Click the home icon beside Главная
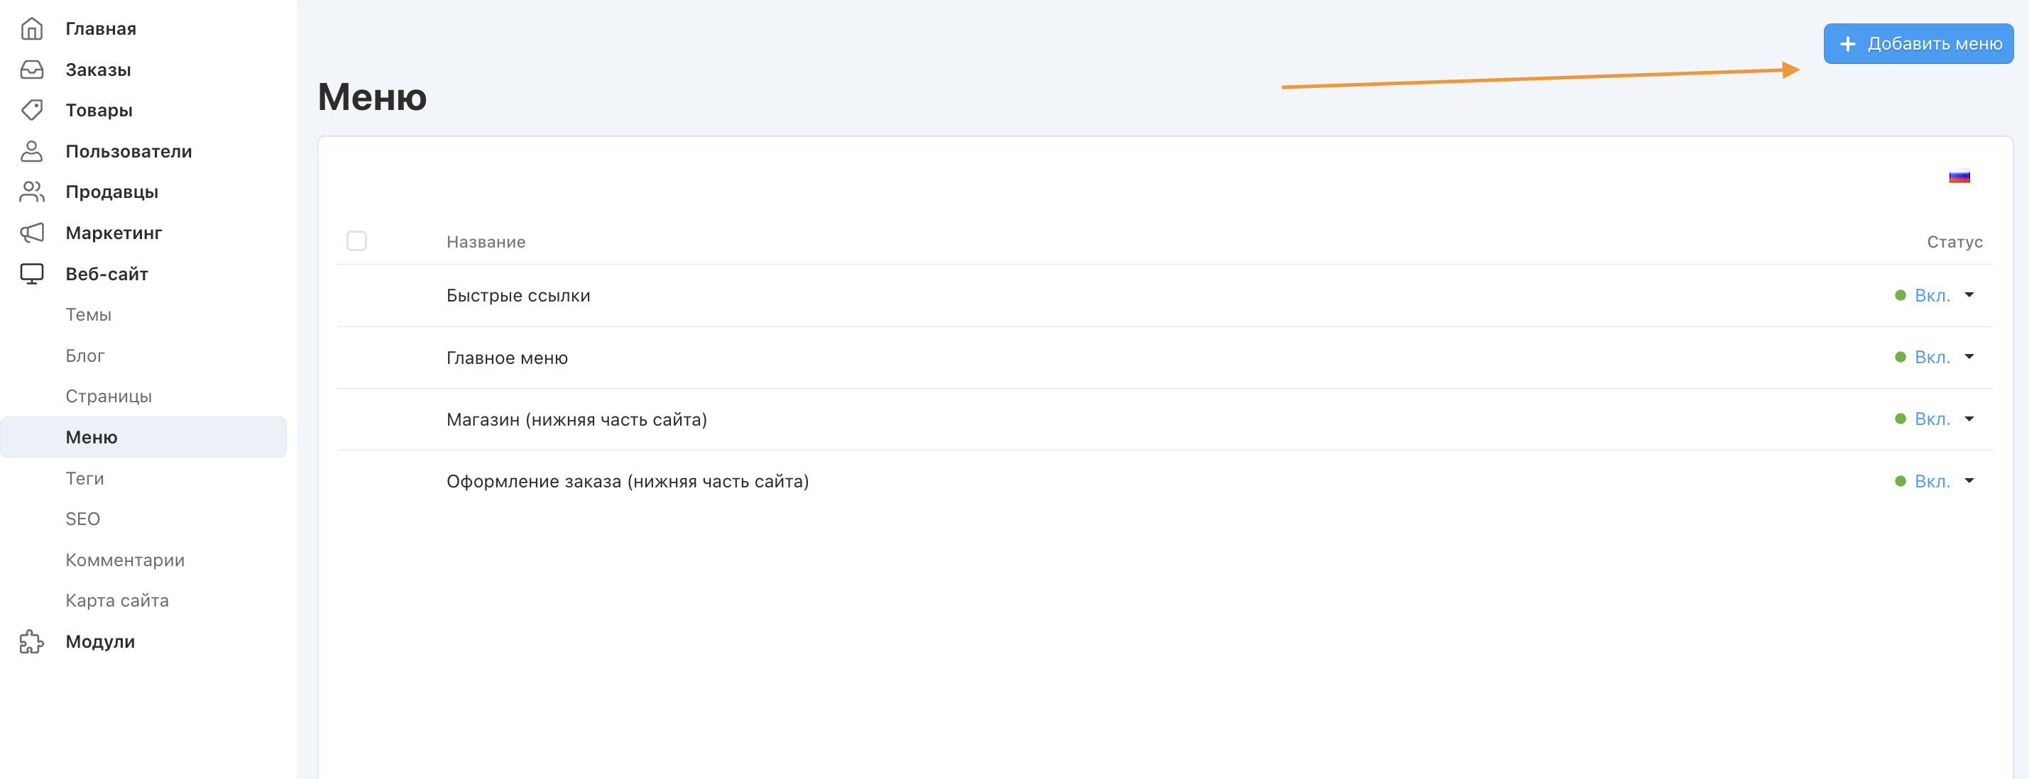This screenshot has width=2029, height=779. 31,29
